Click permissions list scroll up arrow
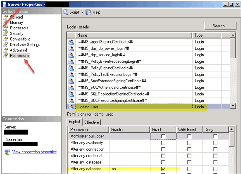 click(x=232, y=130)
